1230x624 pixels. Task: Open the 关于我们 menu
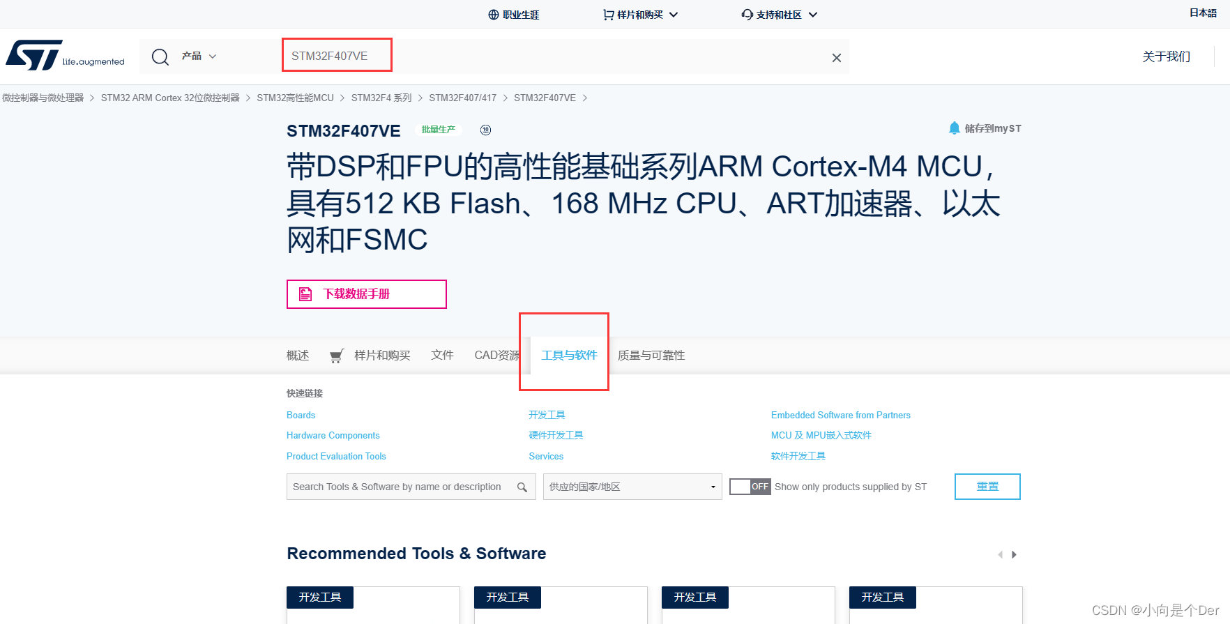pyautogui.click(x=1167, y=56)
